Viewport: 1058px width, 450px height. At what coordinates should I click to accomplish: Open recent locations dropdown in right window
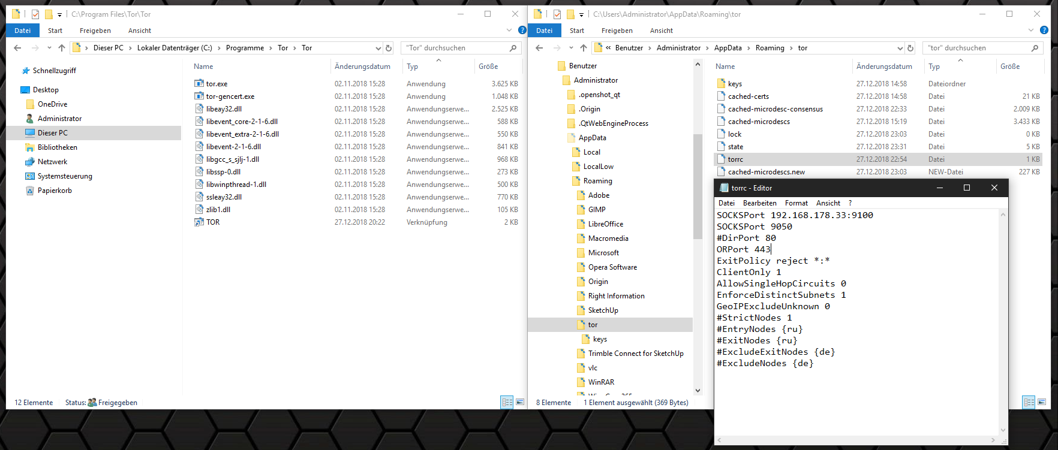click(571, 48)
